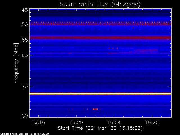Click the 55 MHz frequency label
This screenshot has height=135, width=180.
click(25, 40)
